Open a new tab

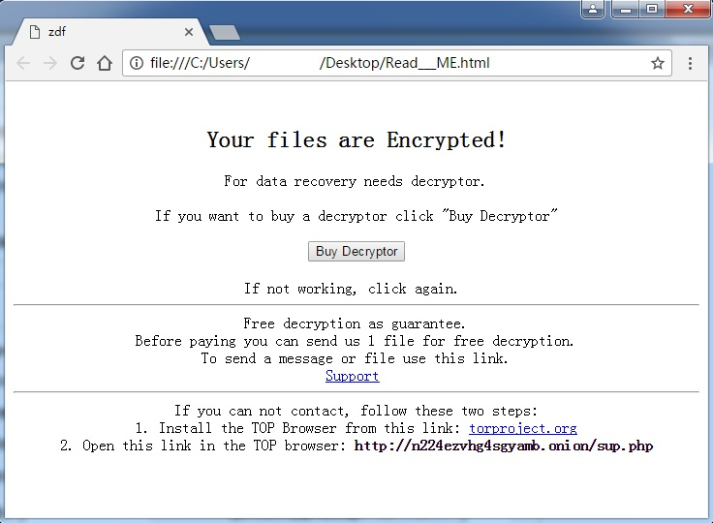pos(225,33)
